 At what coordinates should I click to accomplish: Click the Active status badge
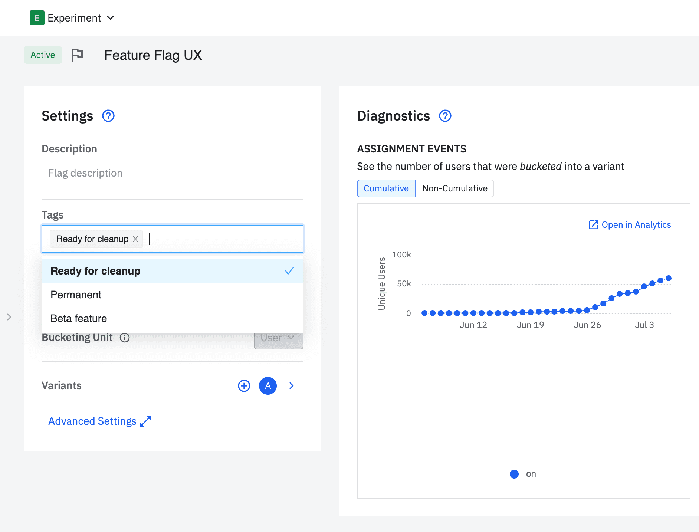[x=43, y=55]
